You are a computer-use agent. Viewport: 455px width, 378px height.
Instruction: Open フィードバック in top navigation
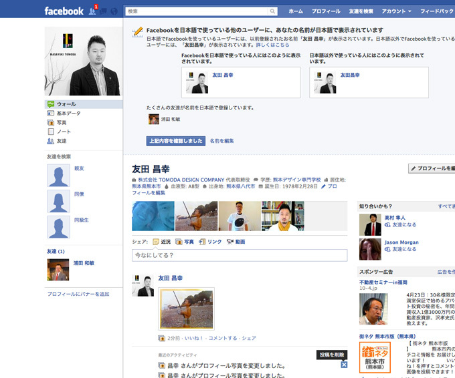(x=437, y=11)
